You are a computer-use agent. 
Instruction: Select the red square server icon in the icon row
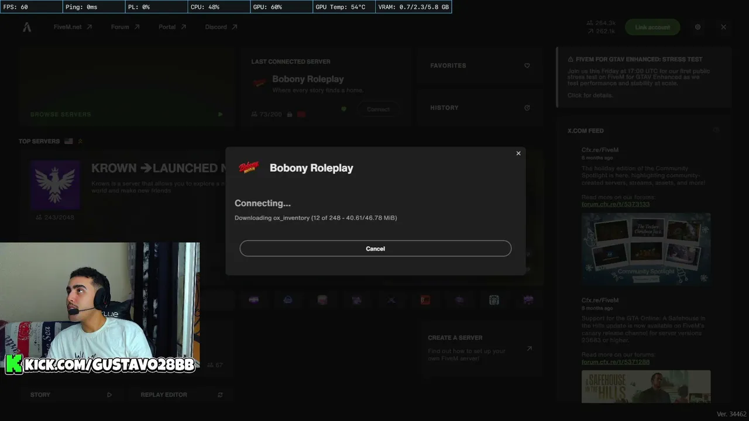pos(425,300)
